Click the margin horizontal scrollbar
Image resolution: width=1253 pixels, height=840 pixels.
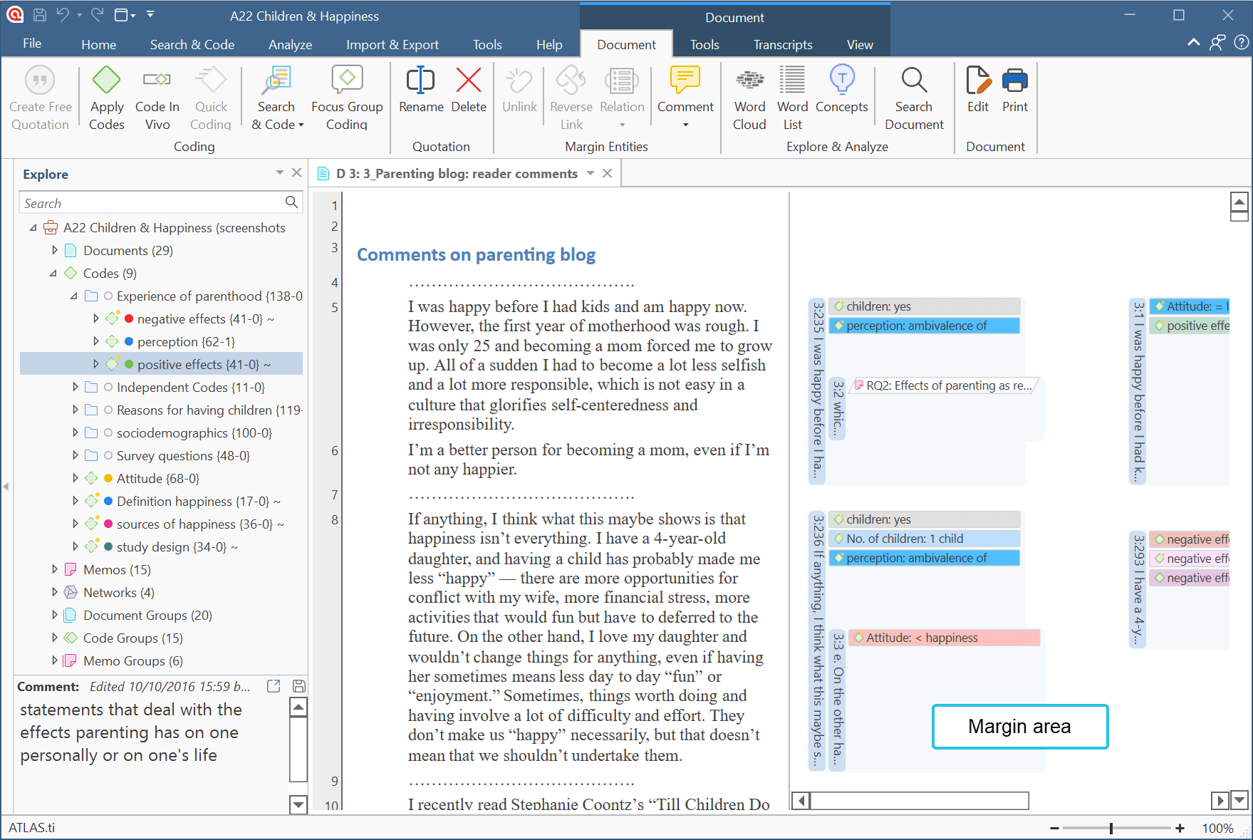(920, 801)
